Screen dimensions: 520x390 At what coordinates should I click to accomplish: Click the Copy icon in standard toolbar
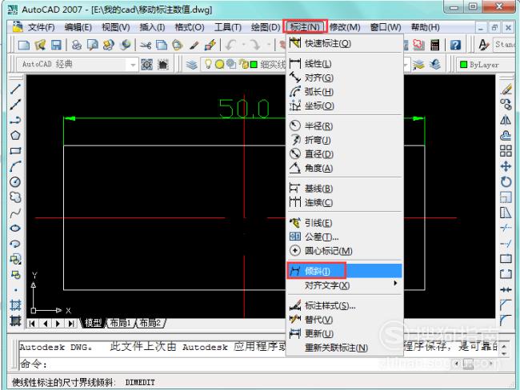[162, 45]
